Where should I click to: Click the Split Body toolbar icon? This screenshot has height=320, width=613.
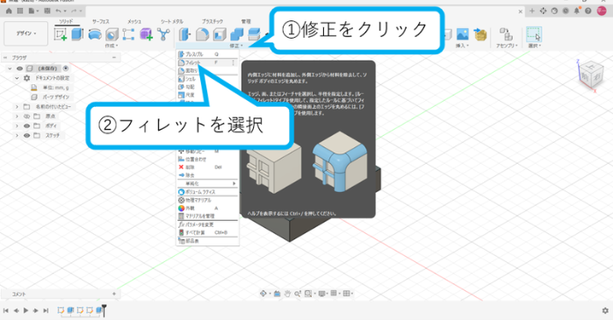click(254, 34)
